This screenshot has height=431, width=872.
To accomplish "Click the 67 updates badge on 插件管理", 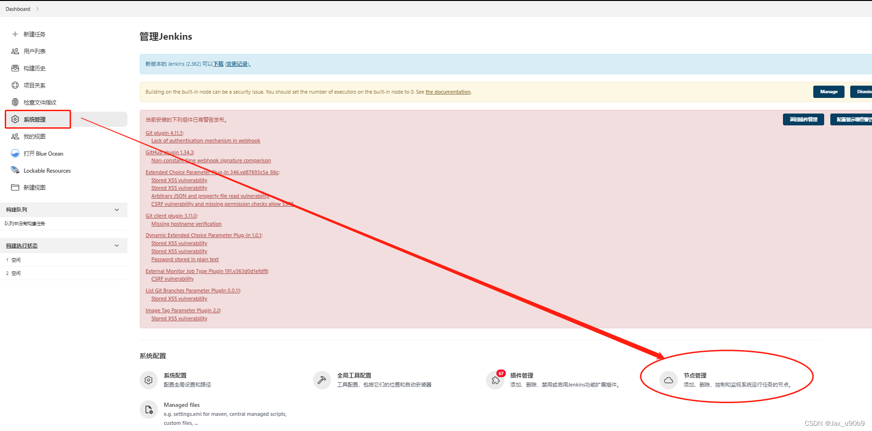I will tap(501, 373).
